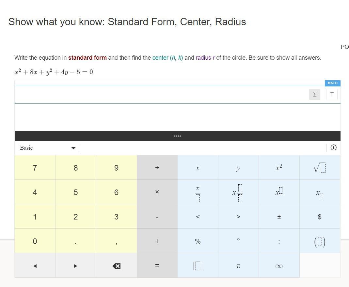The image size is (349, 287).
Task: Click the infinity symbol key
Action: pos(279,266)
